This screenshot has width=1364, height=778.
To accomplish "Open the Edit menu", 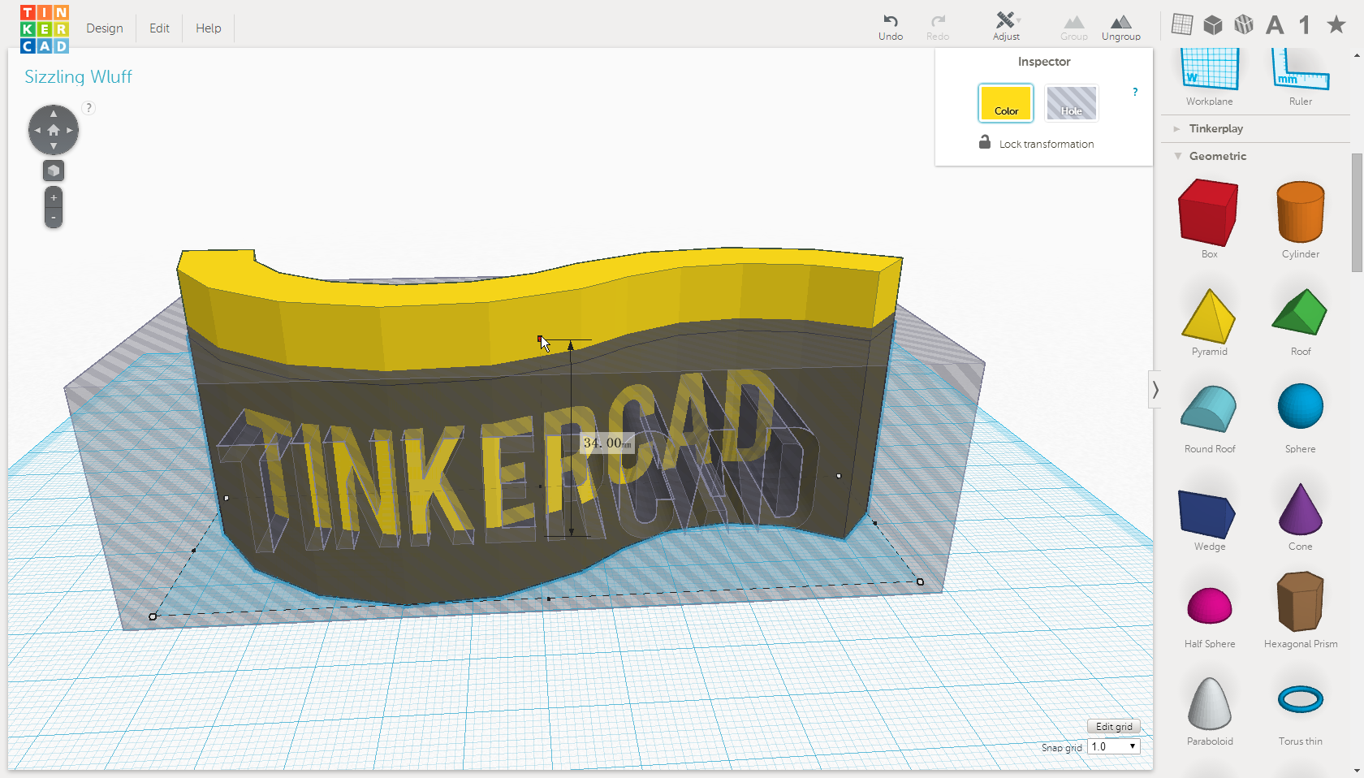I will coord(158,28).
